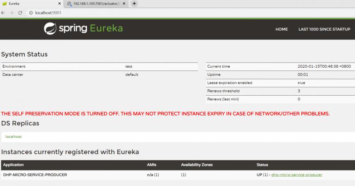The width and height of the screenshot is (355, 186).
Task: Click the globe favicon on actuator tab
Action: pos(69,4)
